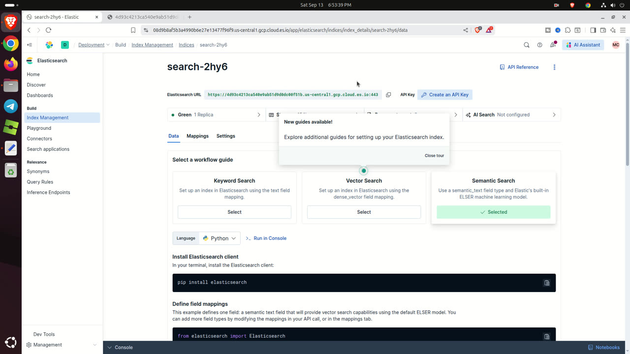Open Brave Shields lion icon
The image size is (630, 354).
tap(477, 30)
